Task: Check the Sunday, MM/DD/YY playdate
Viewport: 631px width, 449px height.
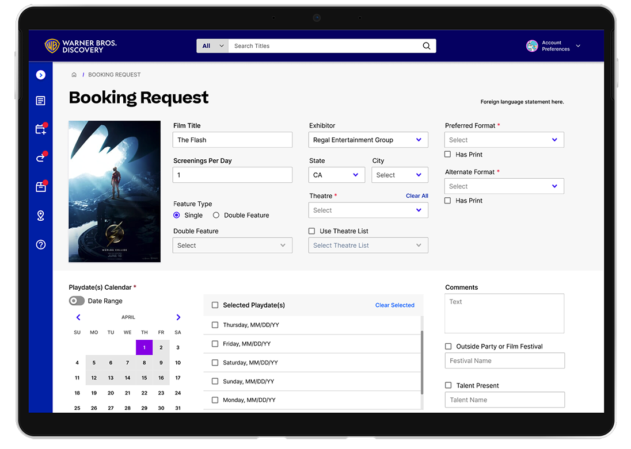Action: tap(215, 381)
